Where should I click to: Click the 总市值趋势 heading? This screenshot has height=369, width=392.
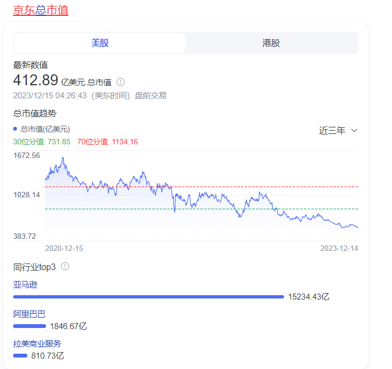click(34, 113)
